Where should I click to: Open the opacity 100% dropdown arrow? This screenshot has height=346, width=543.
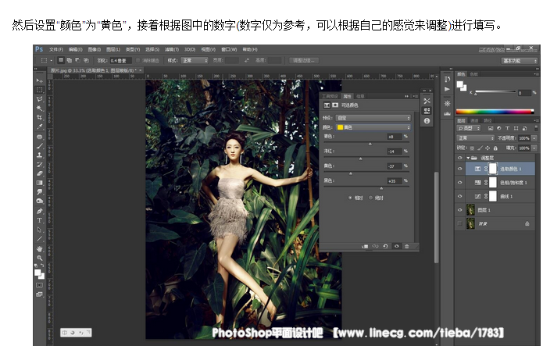coord(534,138)
